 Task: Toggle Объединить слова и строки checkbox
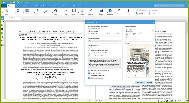click(x=89, y=75)
